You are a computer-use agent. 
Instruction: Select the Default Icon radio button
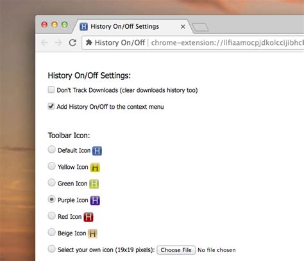[51, 150]
